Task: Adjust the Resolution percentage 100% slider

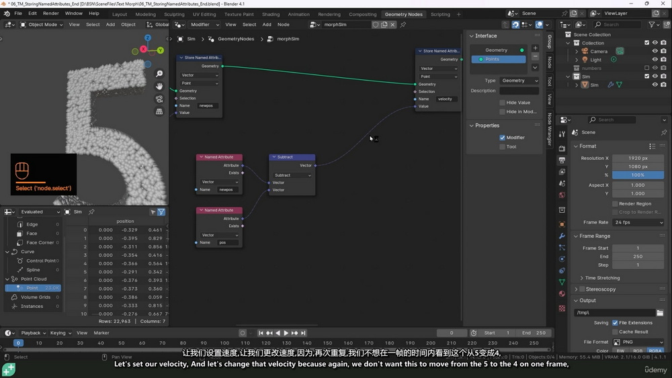Action: [638, 175]
